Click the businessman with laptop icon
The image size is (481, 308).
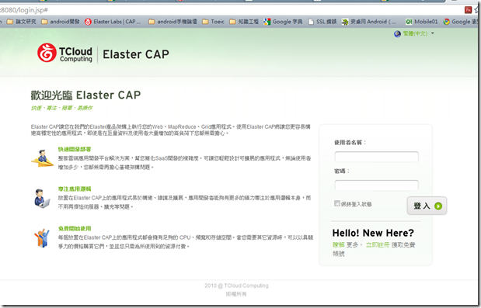[x=42, y=199]
